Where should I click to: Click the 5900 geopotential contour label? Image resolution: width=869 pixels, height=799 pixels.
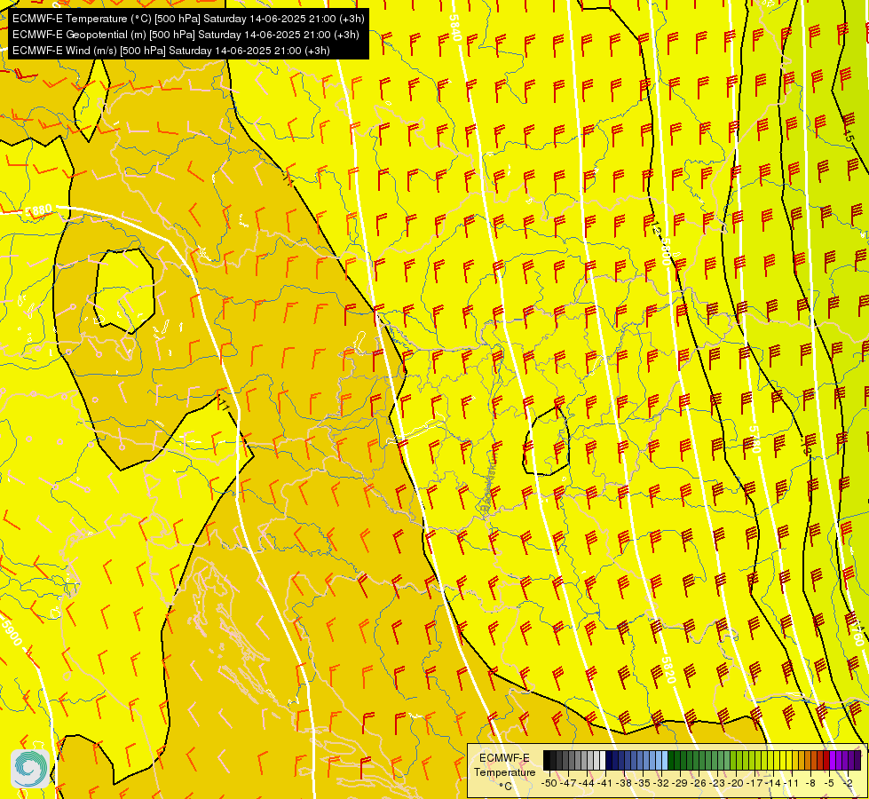point(12,633)
